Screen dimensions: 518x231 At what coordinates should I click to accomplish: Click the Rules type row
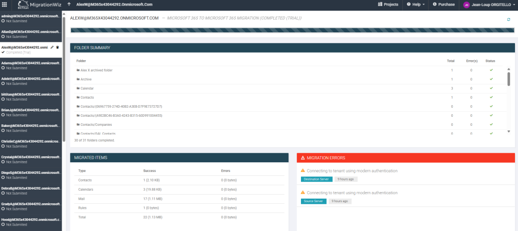tap(179, 208)
